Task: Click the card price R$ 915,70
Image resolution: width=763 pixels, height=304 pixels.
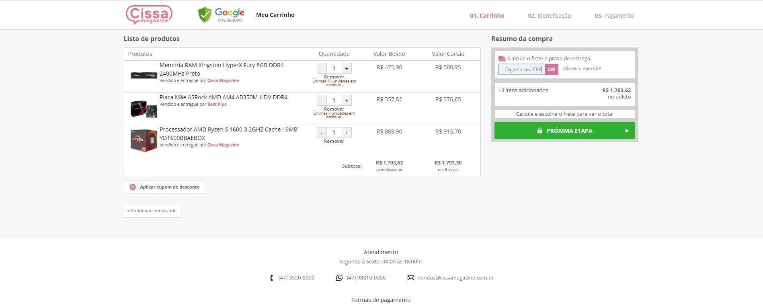Action: click(x=448, y=131)
